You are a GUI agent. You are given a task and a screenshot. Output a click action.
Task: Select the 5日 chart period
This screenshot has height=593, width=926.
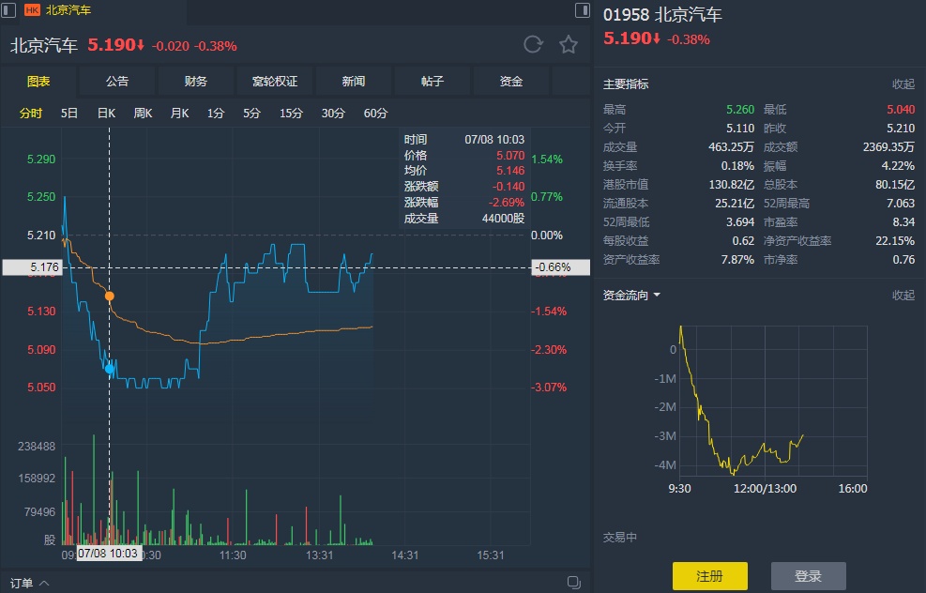click(69, 113)
